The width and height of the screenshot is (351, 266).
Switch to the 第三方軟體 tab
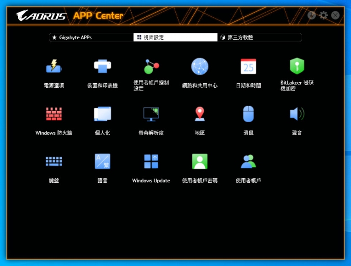[x=260, y=37]
